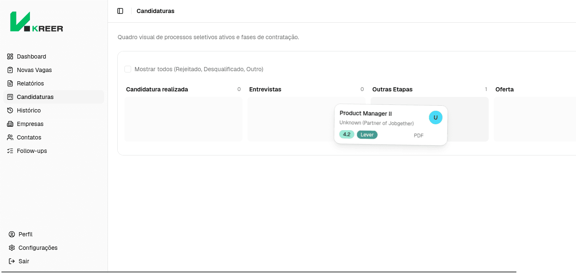Select Candidaturas in the sidebar

54,97
